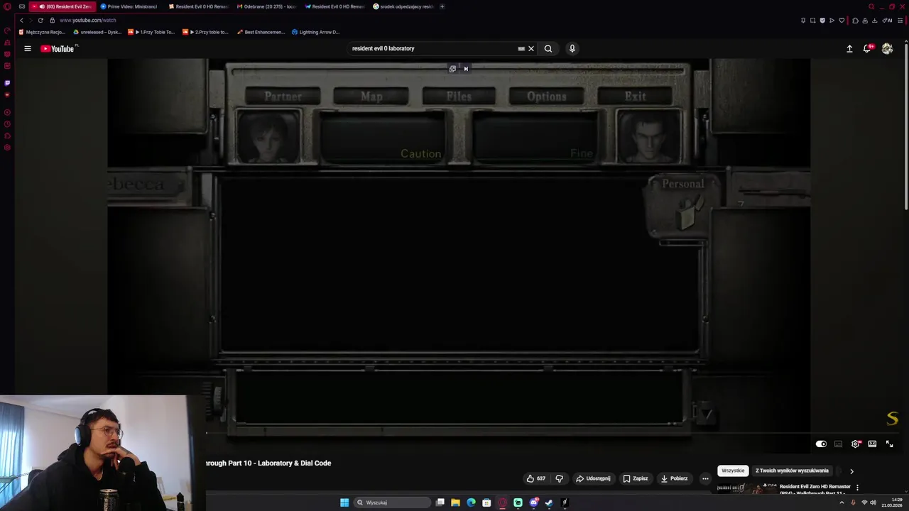Select the Wszystkie filter chip
Viewport: 909px width, 511px height.
pyautogui.click(x=733, y=471)
